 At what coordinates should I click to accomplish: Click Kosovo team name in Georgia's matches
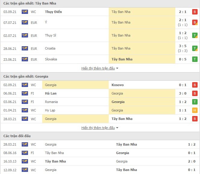(x=117, y=85)
